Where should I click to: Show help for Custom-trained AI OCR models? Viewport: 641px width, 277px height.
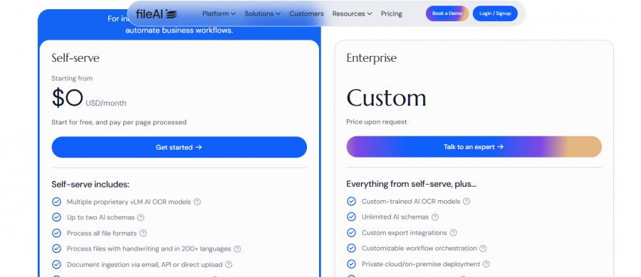point(467,202)
